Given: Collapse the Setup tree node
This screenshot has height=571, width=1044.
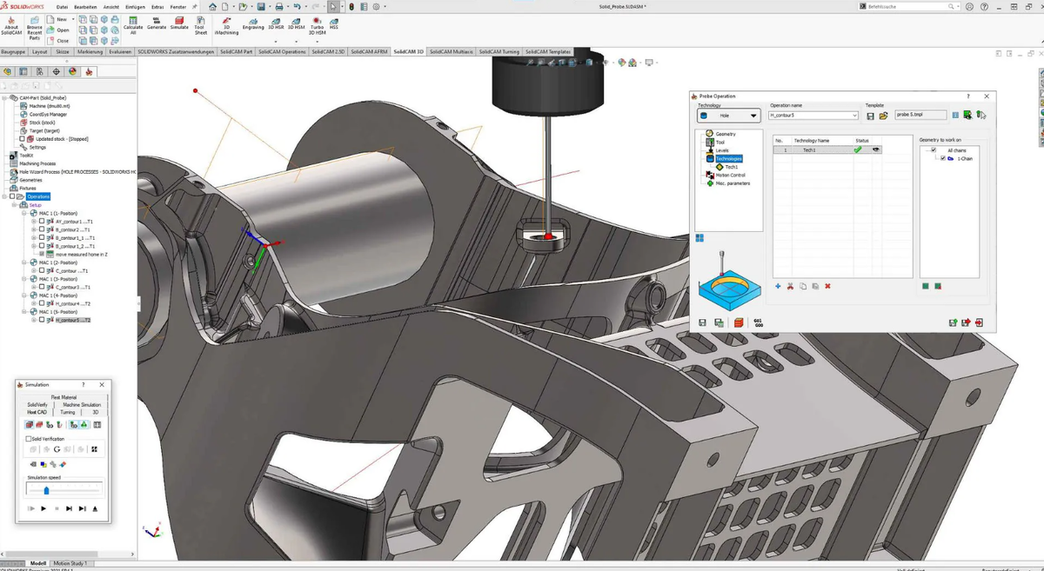Looking at the screenshot, I should pos(15,205).
